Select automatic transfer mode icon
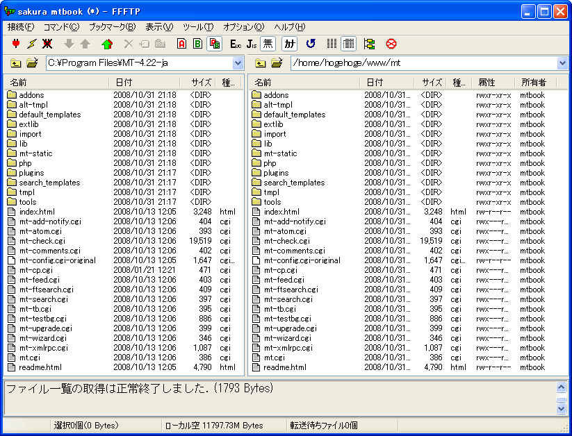Screen dimensions: 572x436 [215, 44]
